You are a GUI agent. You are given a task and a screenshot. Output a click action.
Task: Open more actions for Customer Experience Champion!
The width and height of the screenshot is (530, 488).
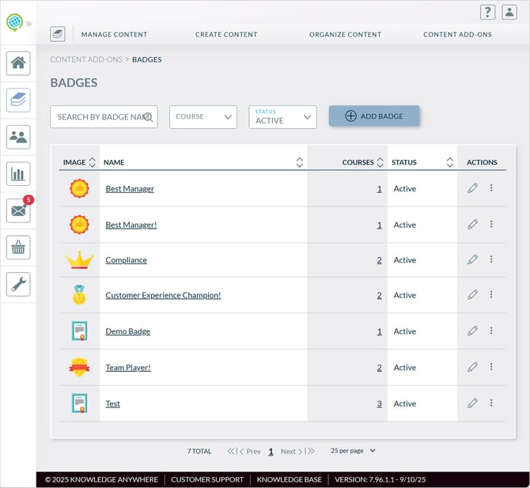point(491,294)
